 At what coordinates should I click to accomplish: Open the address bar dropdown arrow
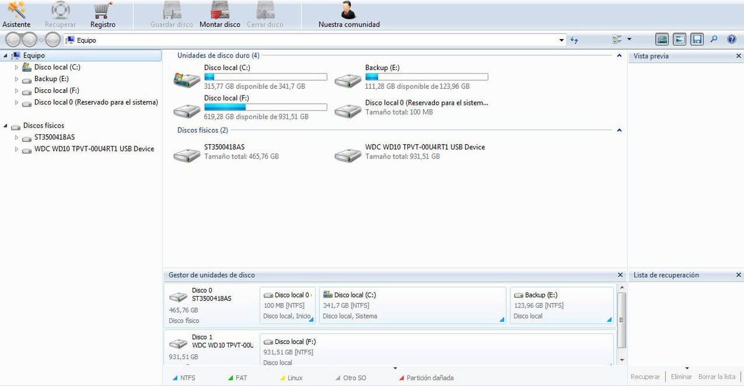pyautogui.click(x=562, y=40)
